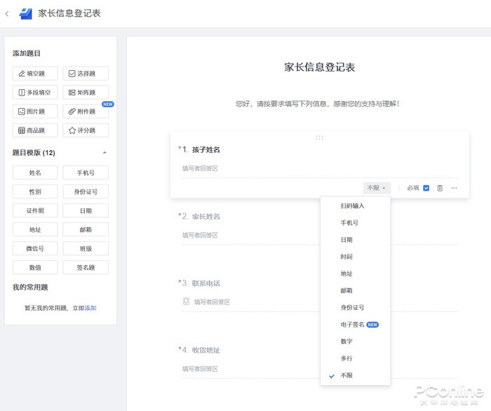Add a 图片题 question

point(35,112)
